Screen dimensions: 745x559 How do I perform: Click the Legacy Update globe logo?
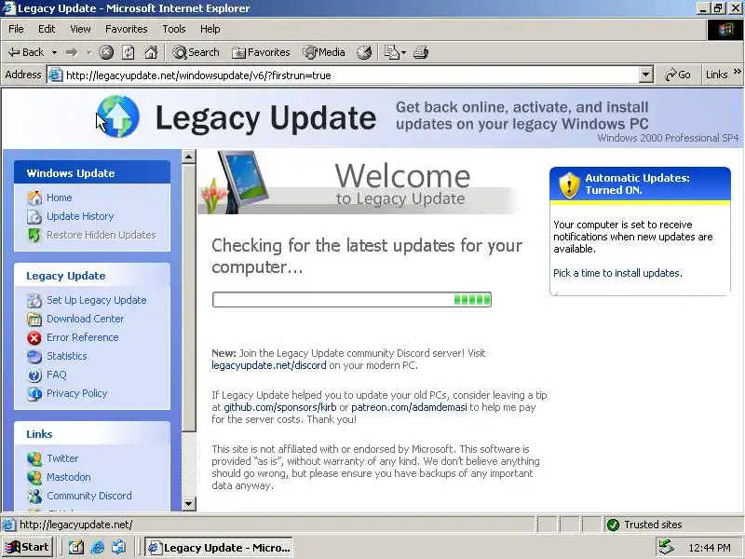pyautogui.click(x=118, y=116)
